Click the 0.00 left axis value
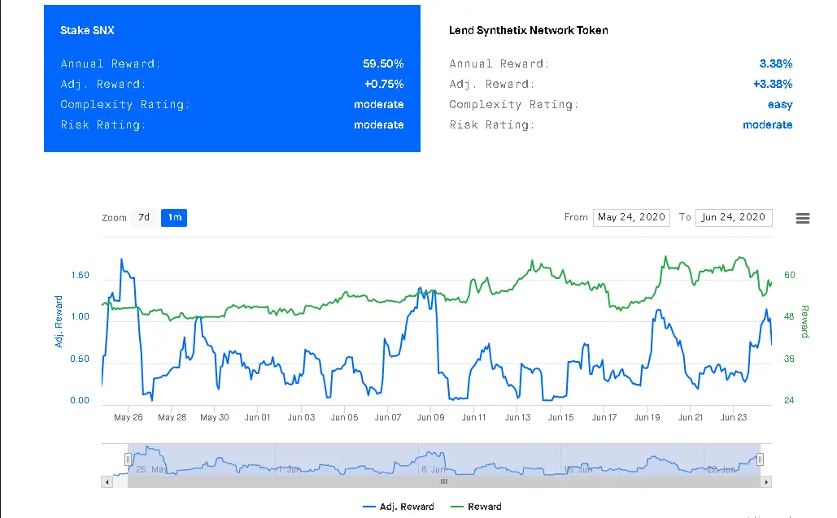Screen dimensions: 837x518 point(80,401)
